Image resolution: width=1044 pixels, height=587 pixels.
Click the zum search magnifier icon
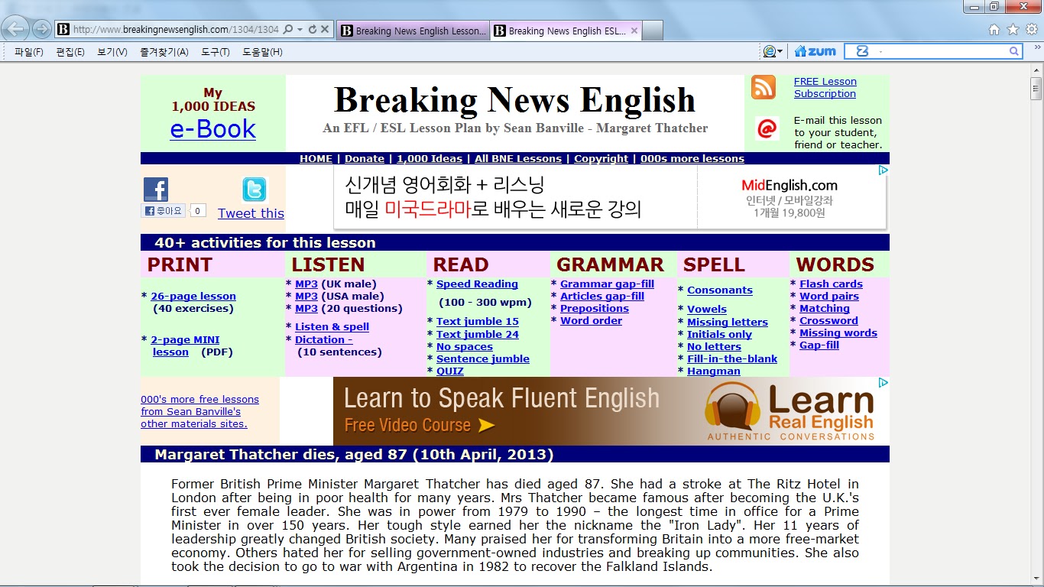click(1014, 51)
